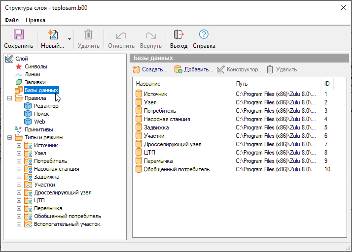Select Символы star item in tree
The image size is (352, 252).
(x=35, y=66)
